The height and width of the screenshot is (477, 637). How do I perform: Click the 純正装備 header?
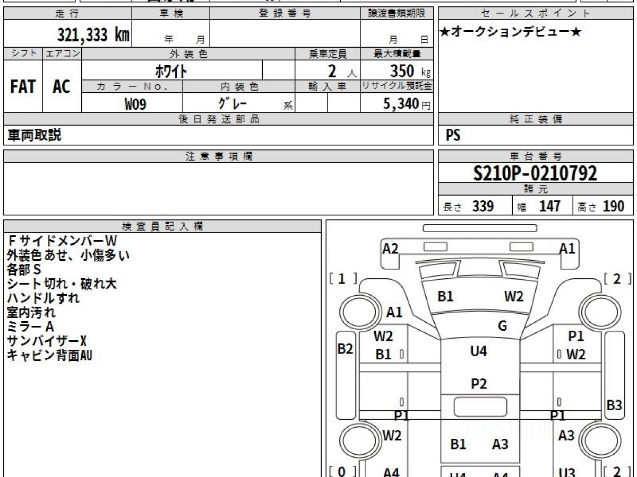pos(536,119)
